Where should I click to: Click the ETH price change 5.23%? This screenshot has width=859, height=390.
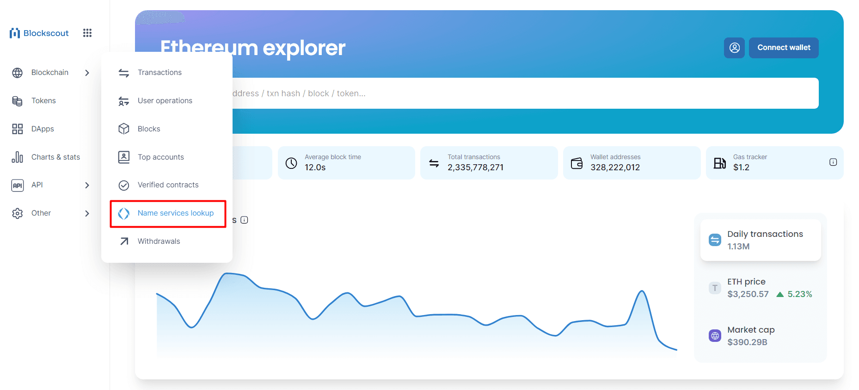[x=794, y=294]
